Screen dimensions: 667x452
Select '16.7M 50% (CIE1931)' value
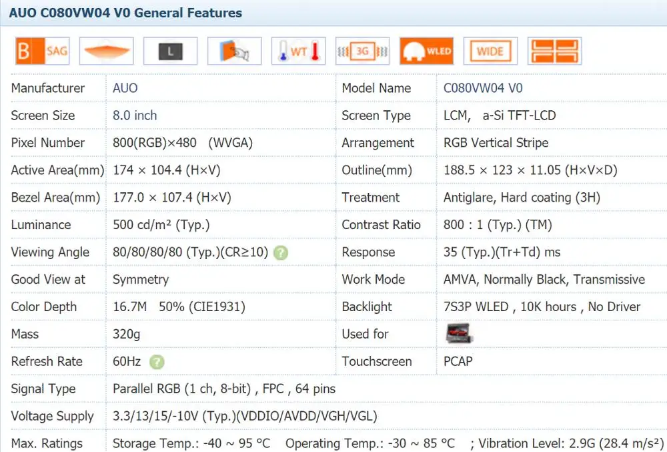[179, 306]
